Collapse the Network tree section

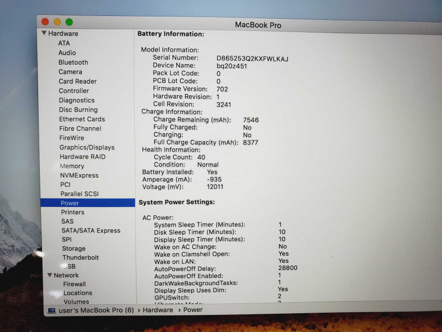click(x=50, y=275)
